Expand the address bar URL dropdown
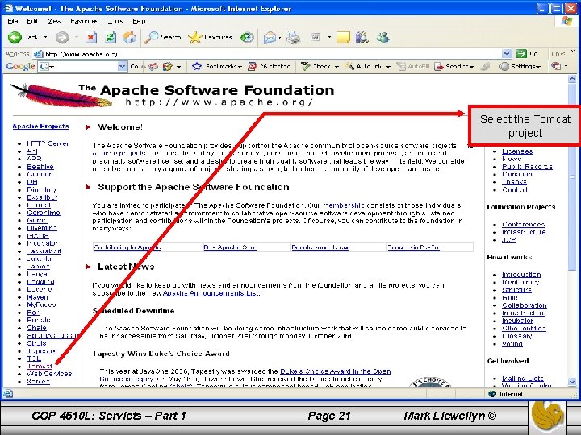The image size is (581, 435). [507, 54]
